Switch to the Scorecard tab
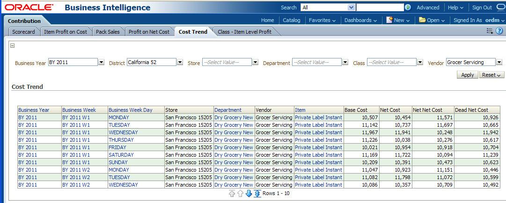Image resolution: width=506 pixels, height=203 pixels. (24, 32)
